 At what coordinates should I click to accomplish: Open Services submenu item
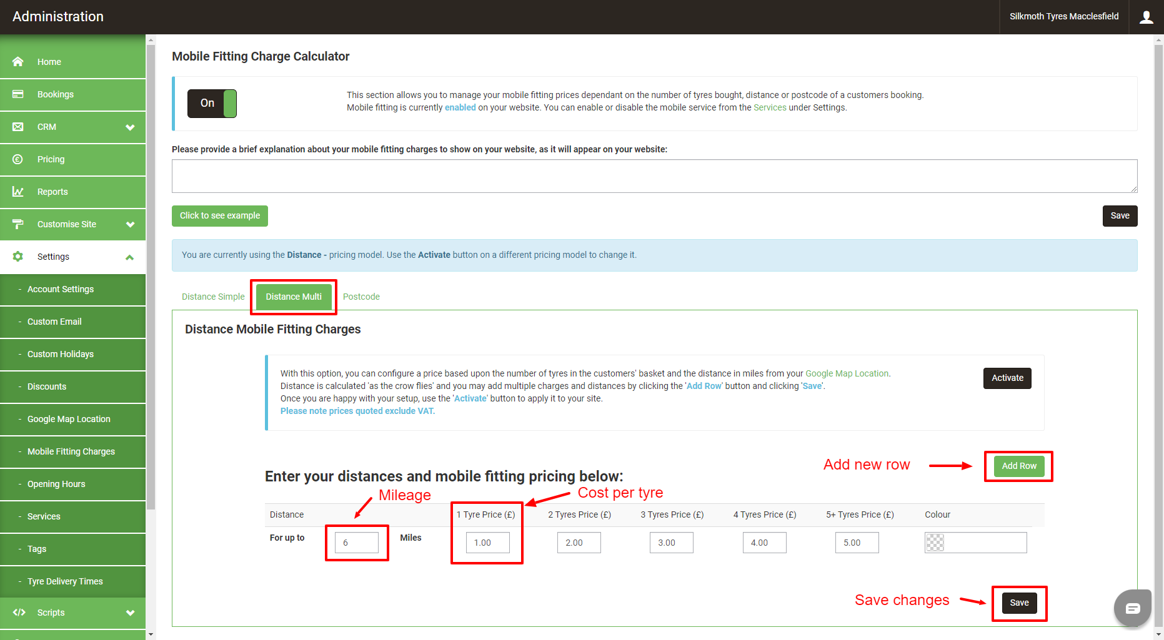[x=72, y=516]
